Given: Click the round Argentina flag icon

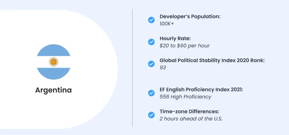Looking at the screenshot, I should 53,62.
